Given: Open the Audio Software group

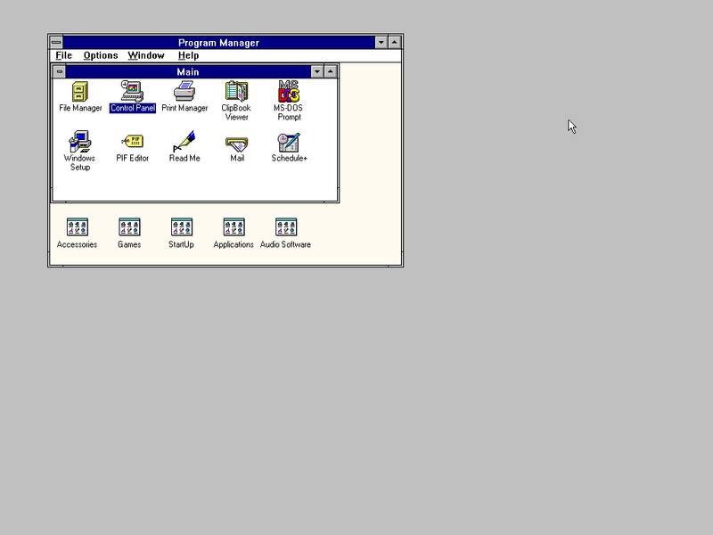Looking at the screenshot, I should (x=285, y=228).
